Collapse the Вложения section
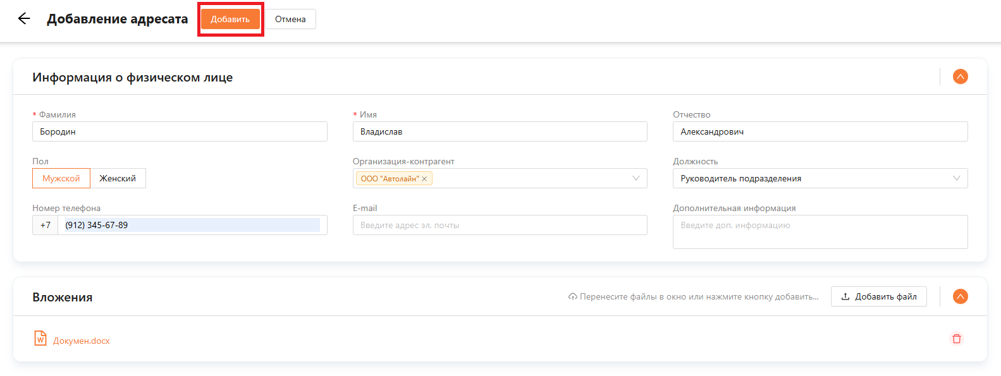Screen dimensions: 1001x376 pos(960,296)
